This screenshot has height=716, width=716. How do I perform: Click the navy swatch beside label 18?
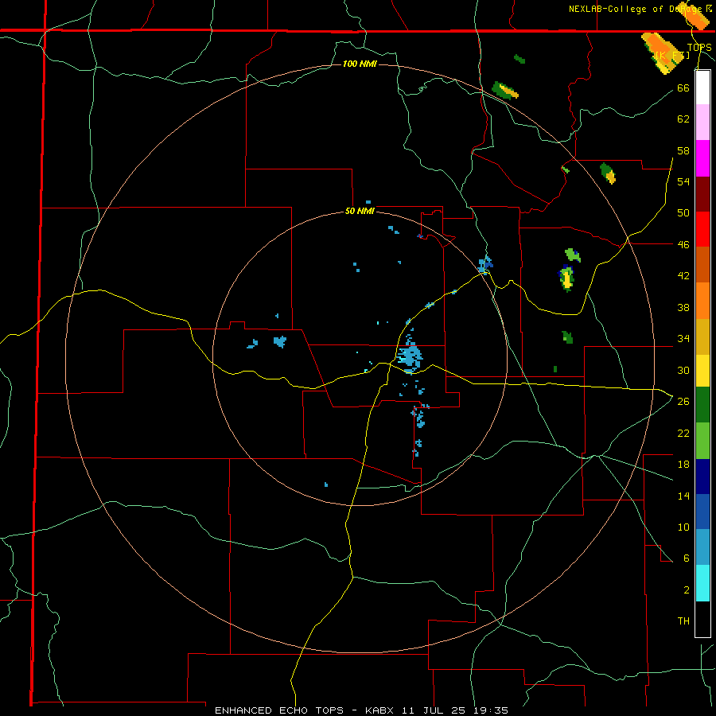[x=702, y=477]
